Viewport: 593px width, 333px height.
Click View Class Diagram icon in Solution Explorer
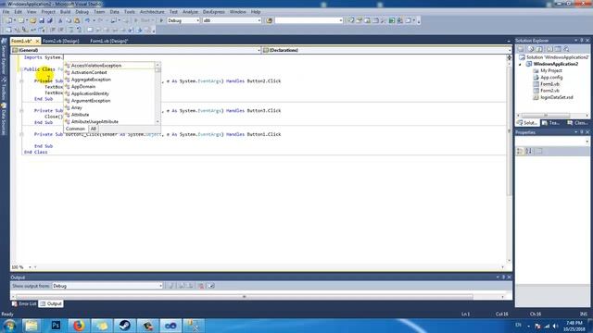pos(566,49)
